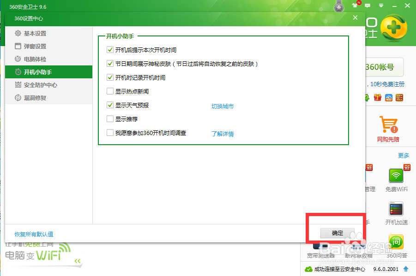The width and height of the screenshot is (416, 276).
Task: Click 成功连接至云安全中心 status text
Action: click(340, 269)
